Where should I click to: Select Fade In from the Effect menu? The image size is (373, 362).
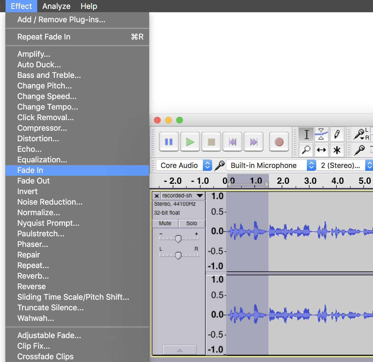pyautogui.click(x=30, y=170)
